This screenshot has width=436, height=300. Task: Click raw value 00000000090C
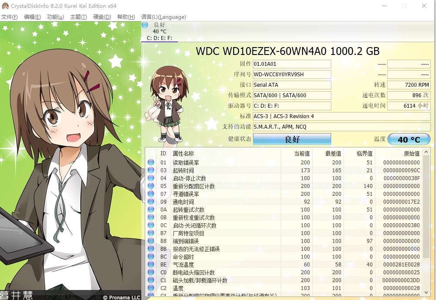402,170
